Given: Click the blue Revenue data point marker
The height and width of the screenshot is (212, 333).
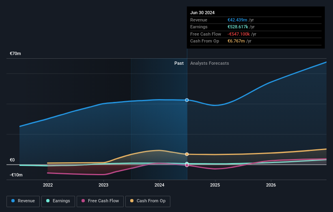Looking at the screenshot, I should point(187,100).
